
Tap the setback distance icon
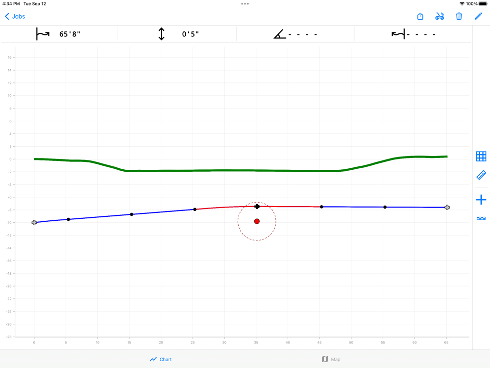[x=398, y=34]
